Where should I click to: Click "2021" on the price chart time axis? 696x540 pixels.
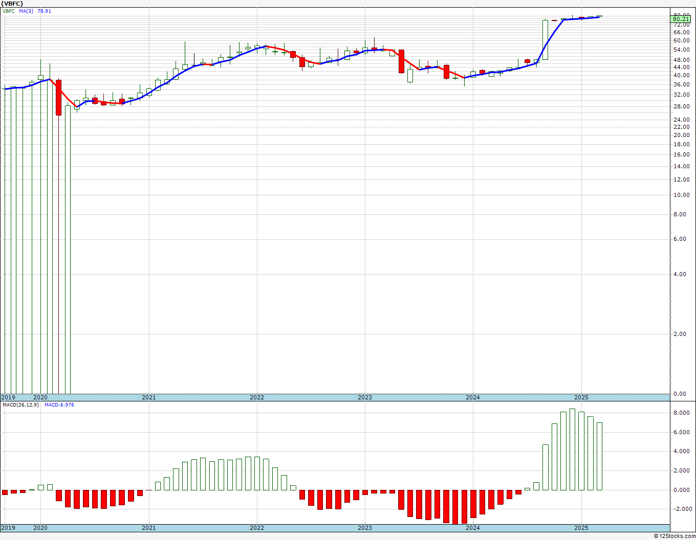click(x=149, y=397)
